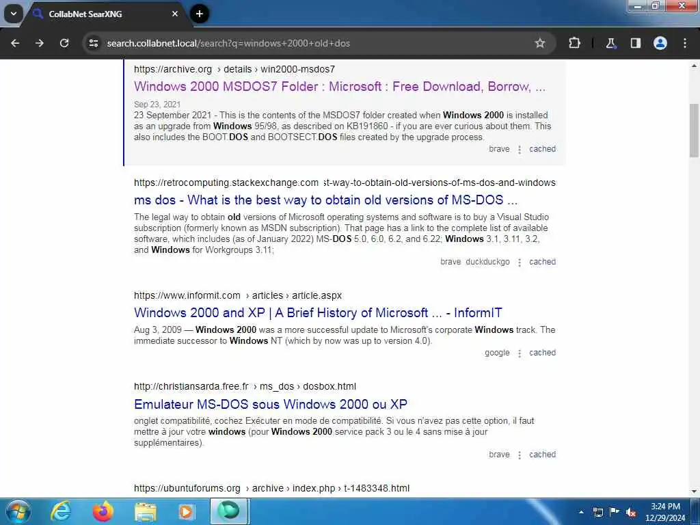
Task: Reload the current search page
Action: [64, 43]
